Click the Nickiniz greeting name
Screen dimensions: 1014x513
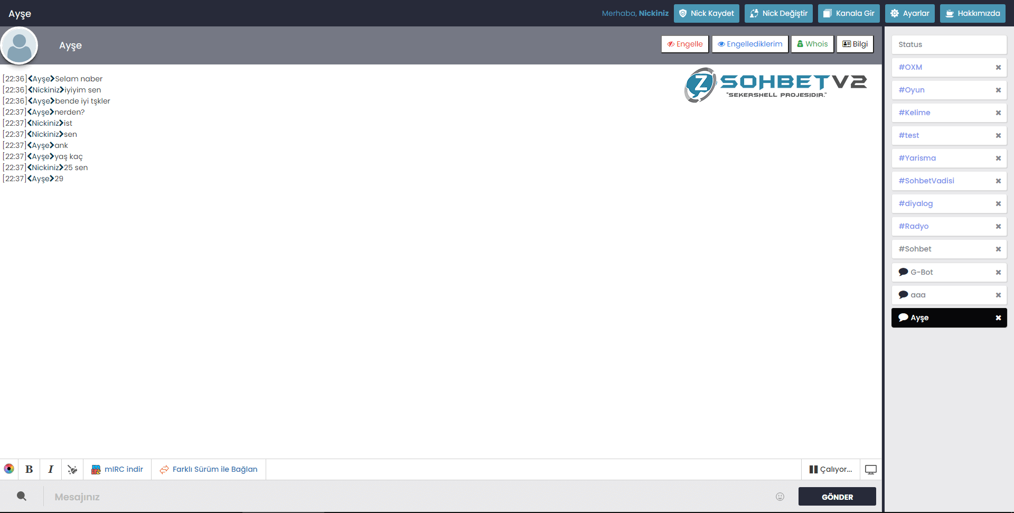pos(653,13)
